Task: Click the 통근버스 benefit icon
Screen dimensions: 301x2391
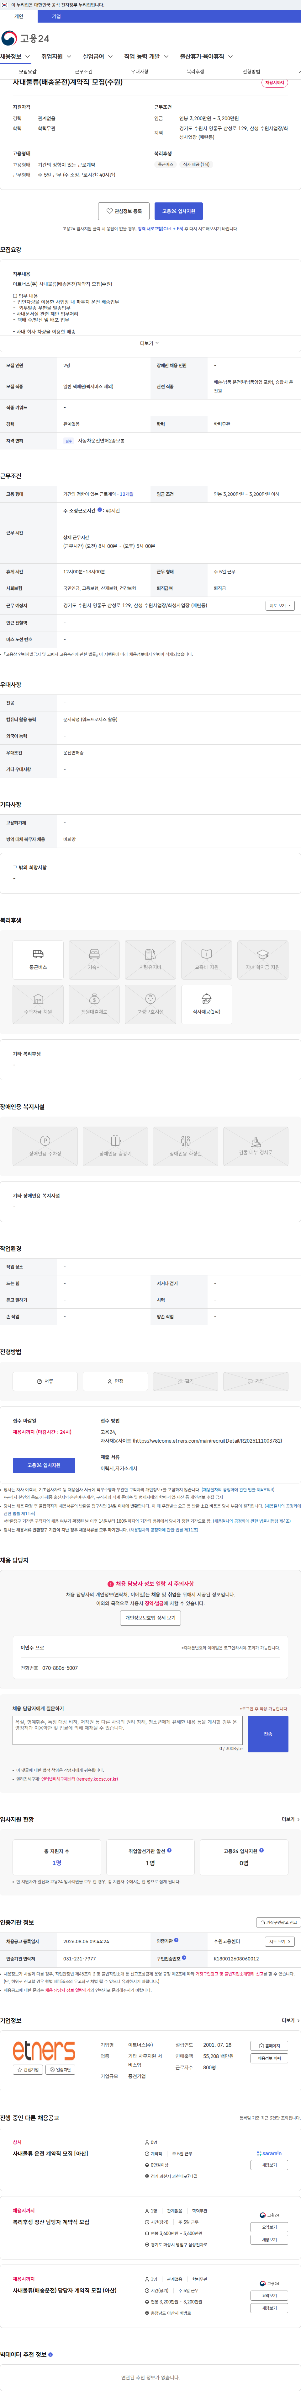Action: [x=38, y=960]
